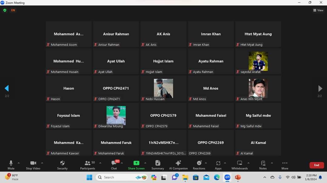Open Whiteboards

pos(239,165)
